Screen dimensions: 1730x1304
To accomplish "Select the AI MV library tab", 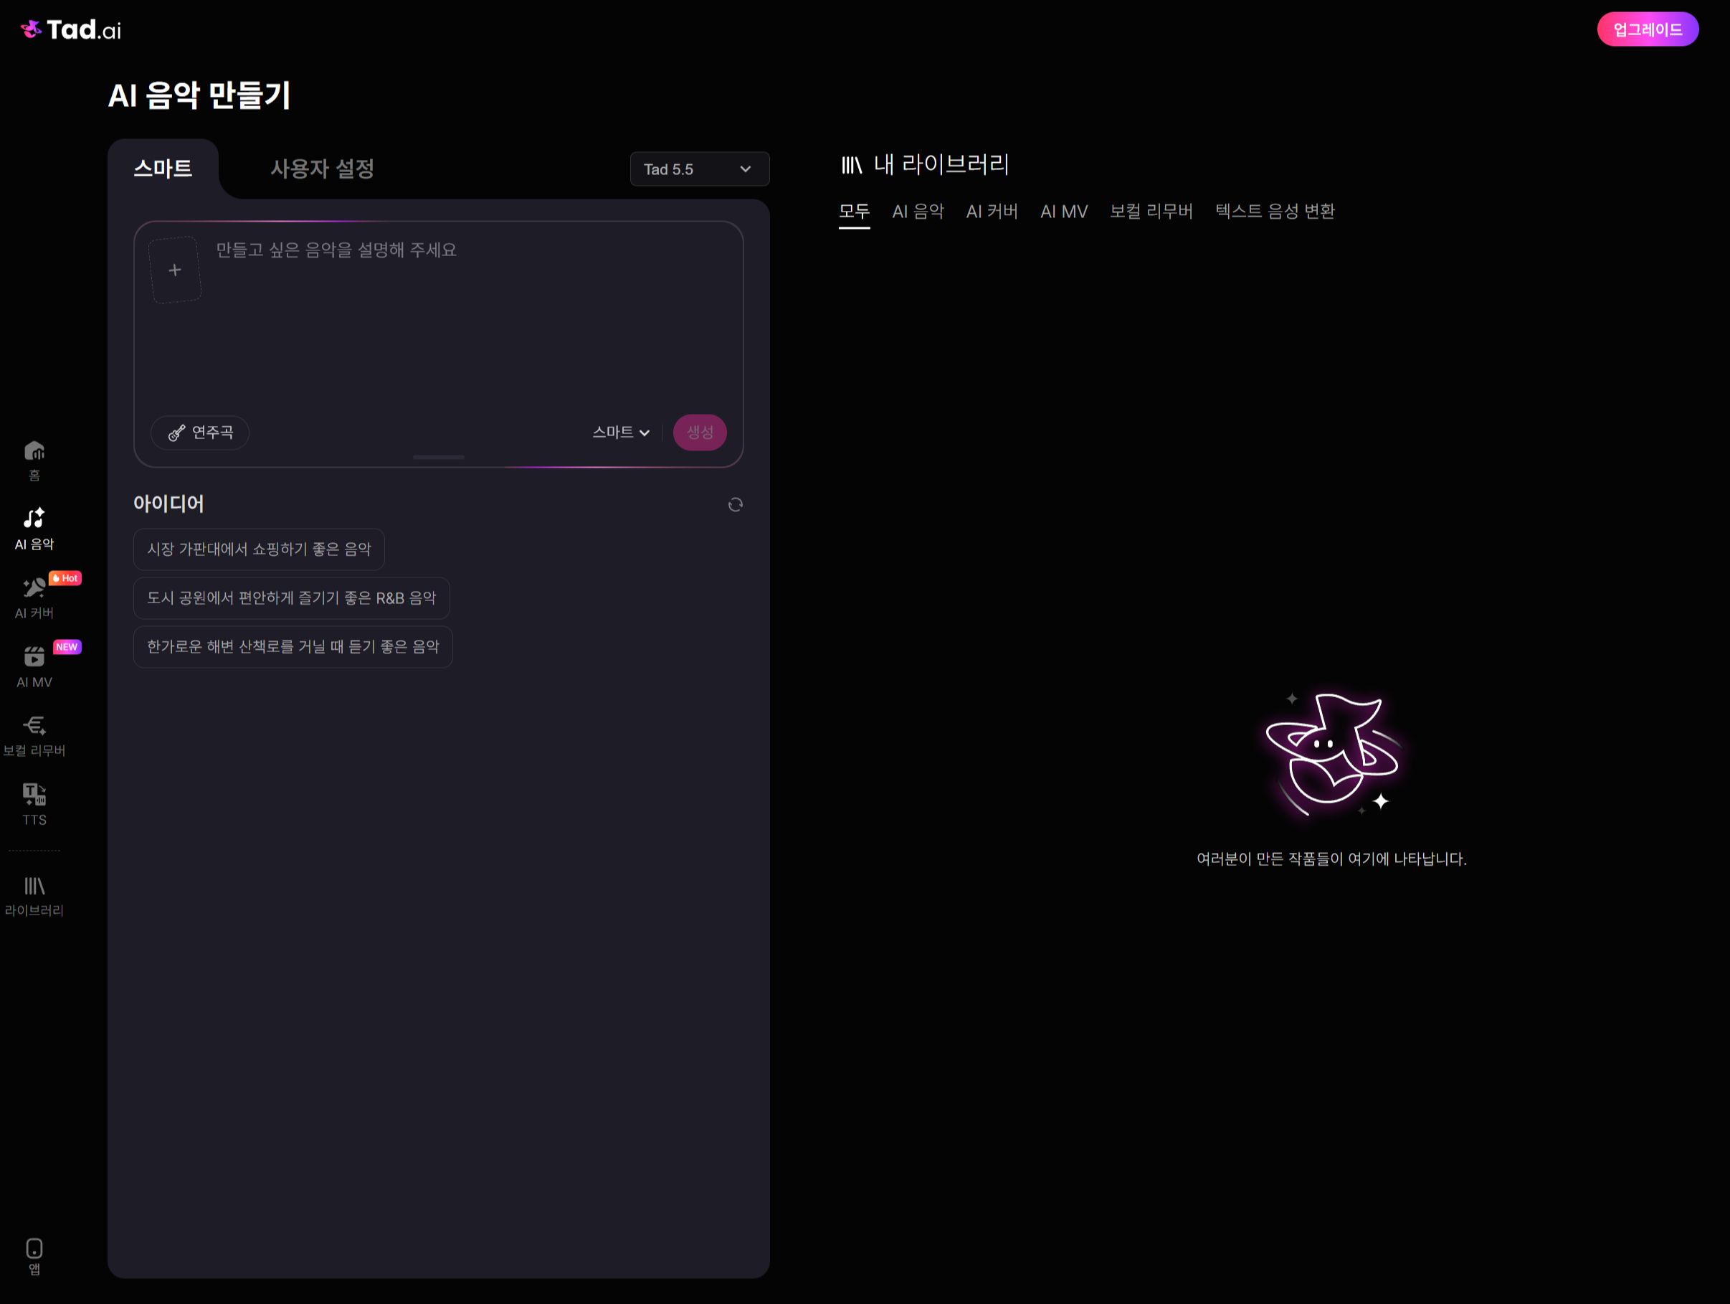I will pyautogui.click(x=1064, y=211).
